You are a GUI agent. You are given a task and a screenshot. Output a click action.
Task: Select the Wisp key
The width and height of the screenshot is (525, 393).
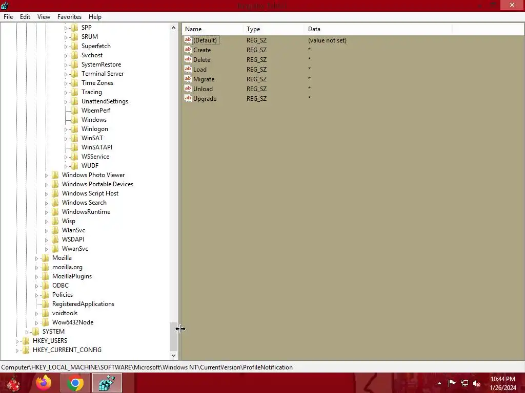point(68,221)
